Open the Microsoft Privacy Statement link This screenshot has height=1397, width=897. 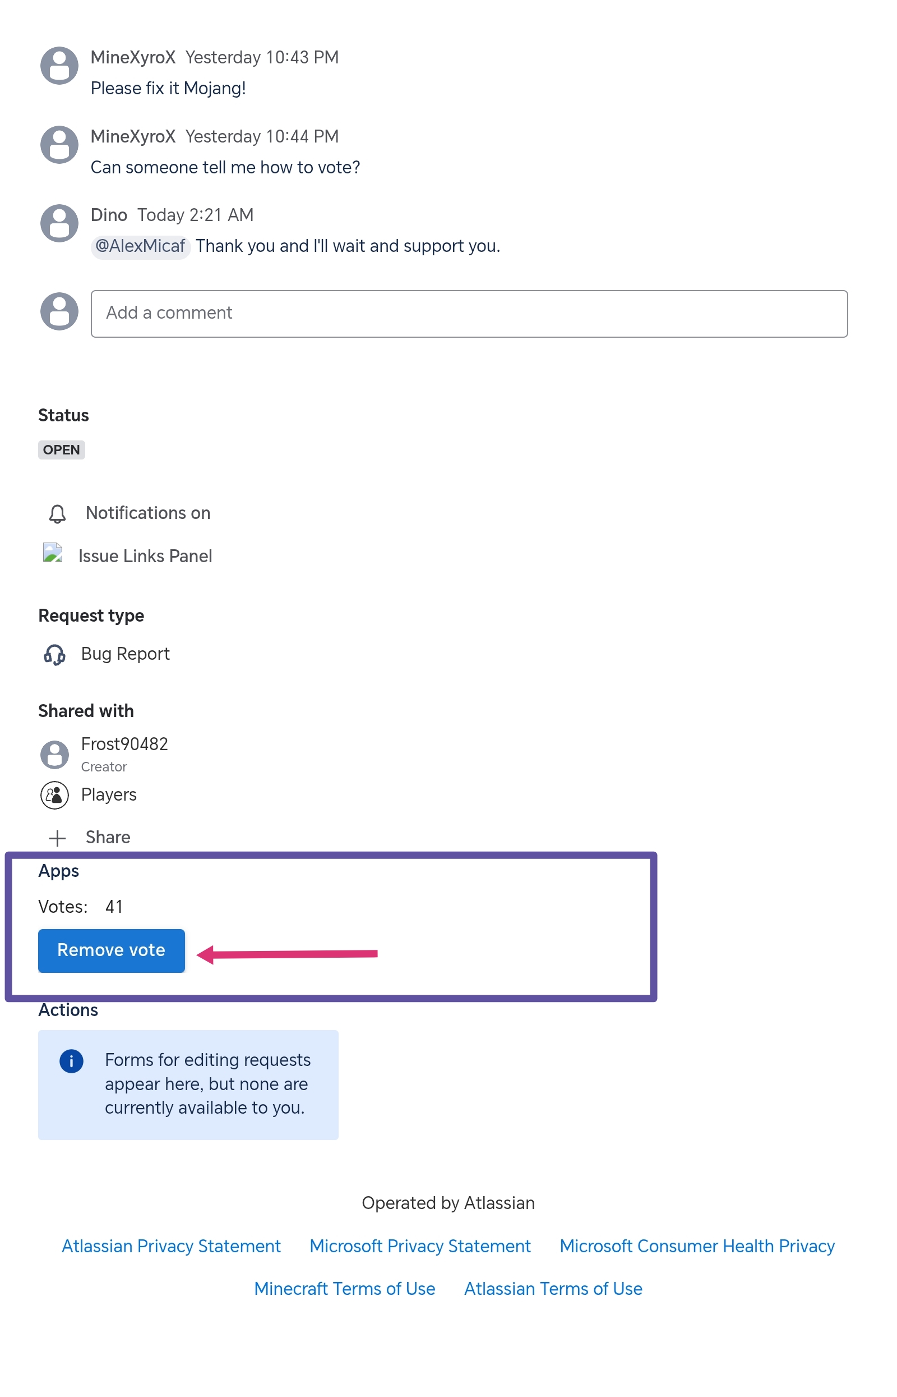point(420,1246)
